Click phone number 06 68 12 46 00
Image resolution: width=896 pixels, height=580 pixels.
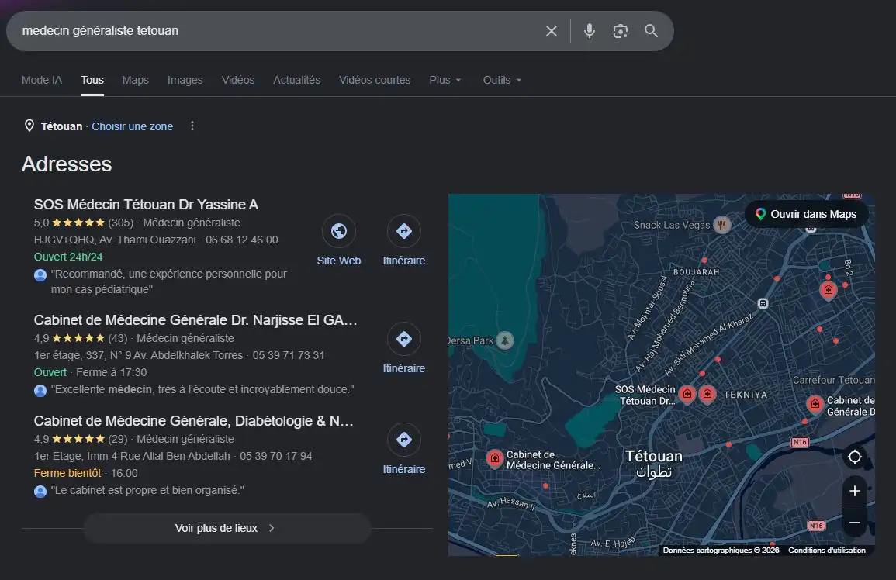click(242, 240)
